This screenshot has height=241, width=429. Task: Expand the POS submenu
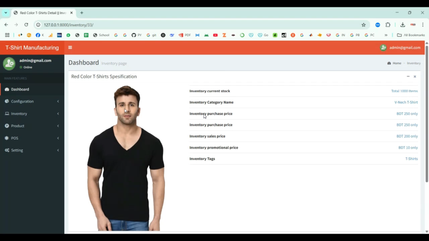(x=58, y=138)
